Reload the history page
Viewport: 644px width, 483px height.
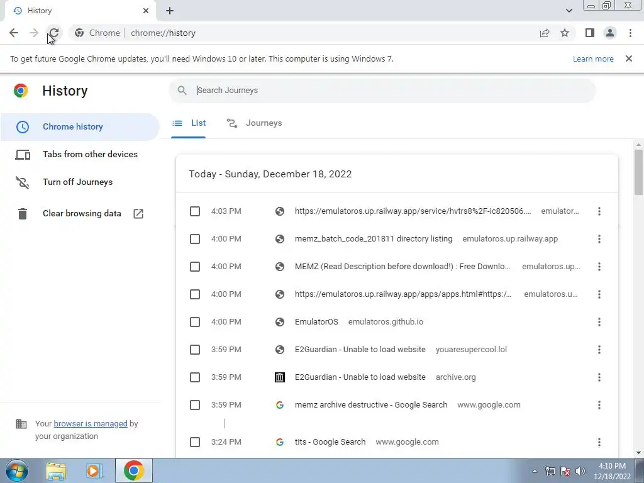(x=54, y=33)
